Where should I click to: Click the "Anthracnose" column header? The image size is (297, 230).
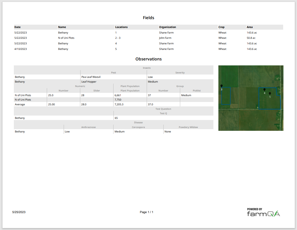(89, 127)
